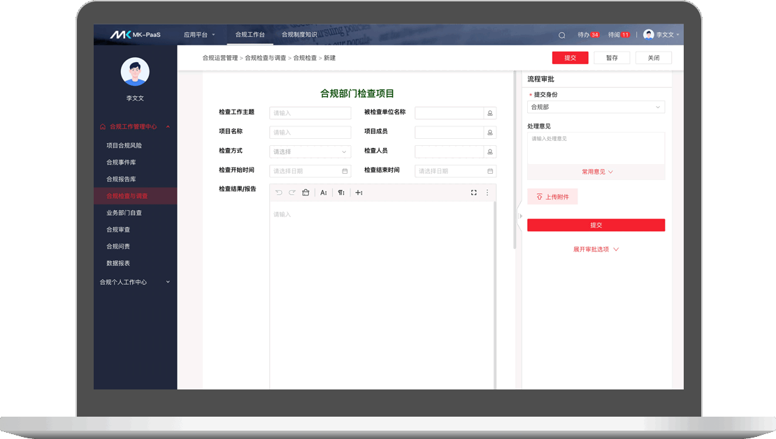Click the 暂存 button
Viewport: 776px width, 439px height.
pos(612,58)
